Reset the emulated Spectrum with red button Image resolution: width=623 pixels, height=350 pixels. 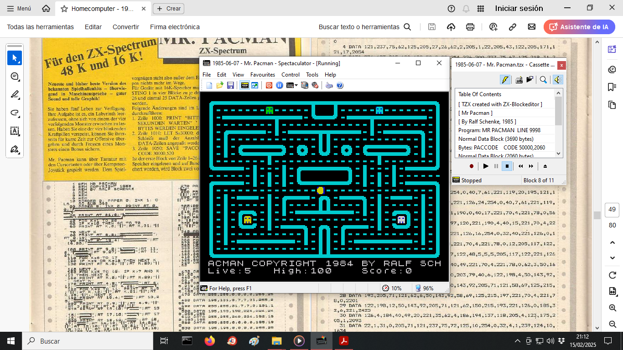click(x=269, y=85)
